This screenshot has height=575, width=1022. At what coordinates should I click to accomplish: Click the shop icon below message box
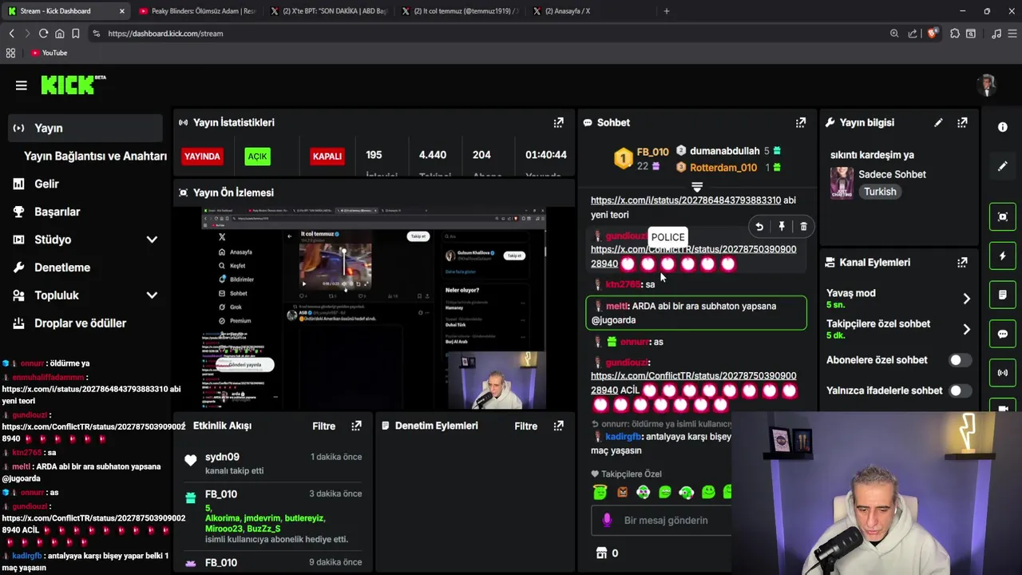pos(602,553)
